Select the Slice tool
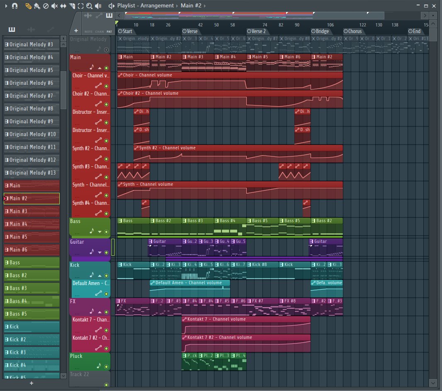Viewport: 442px width, 391px height. (72, 6)
